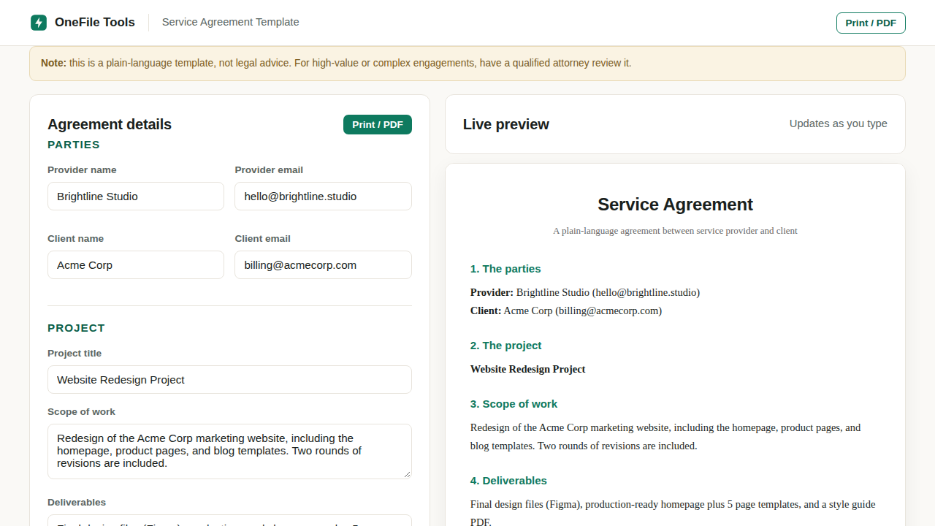Click the legal advice note banner text

coord(336,63)
